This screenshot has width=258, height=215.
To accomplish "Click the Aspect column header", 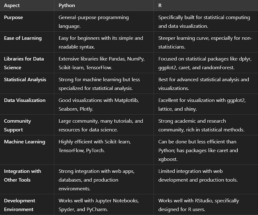I will pyautogui.click(x=12, y=6).
